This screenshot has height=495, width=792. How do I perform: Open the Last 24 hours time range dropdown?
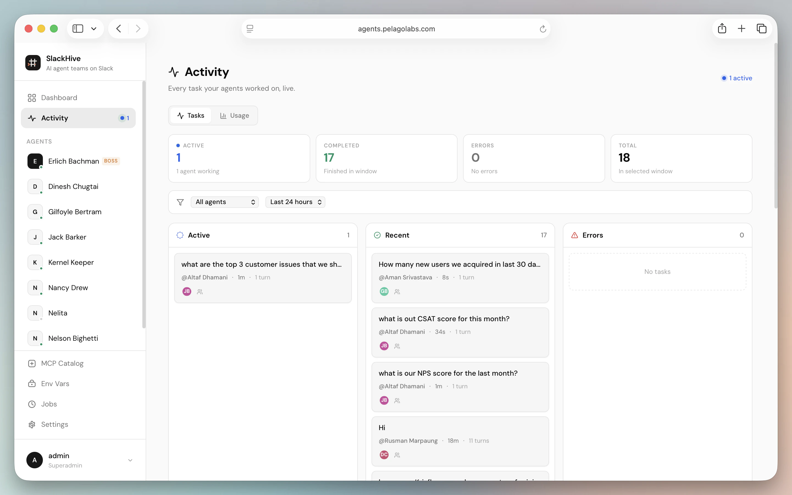pos(295,202)
